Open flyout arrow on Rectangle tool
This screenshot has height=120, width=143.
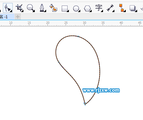[x=68, y=11]
